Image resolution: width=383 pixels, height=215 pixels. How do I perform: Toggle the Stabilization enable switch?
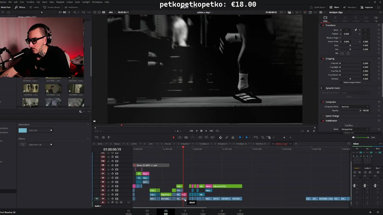323,121
